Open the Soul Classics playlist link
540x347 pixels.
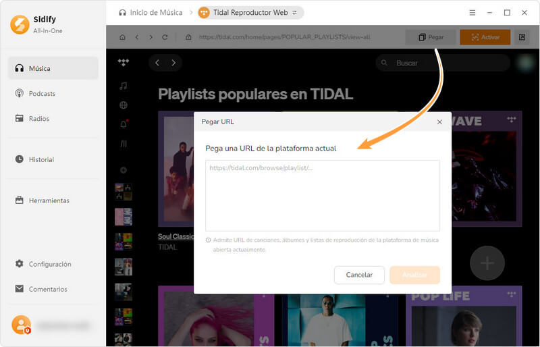click(176, 237)
